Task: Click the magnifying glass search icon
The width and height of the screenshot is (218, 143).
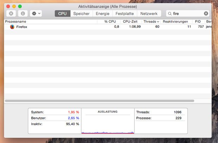Action: pos(169,13)
